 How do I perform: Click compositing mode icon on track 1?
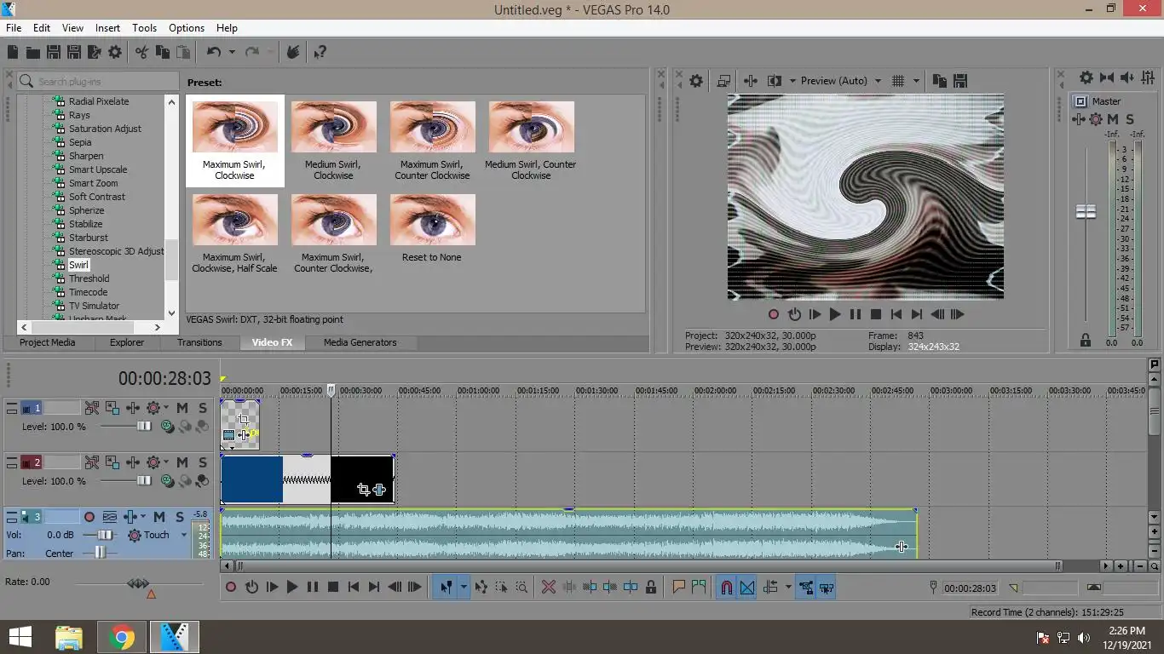click(168, 427)
